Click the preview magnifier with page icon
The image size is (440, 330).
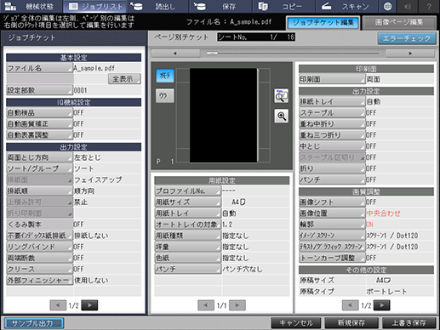281,96
